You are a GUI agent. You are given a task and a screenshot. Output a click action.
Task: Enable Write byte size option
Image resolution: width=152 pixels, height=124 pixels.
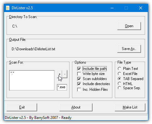(x=79, y=74)
